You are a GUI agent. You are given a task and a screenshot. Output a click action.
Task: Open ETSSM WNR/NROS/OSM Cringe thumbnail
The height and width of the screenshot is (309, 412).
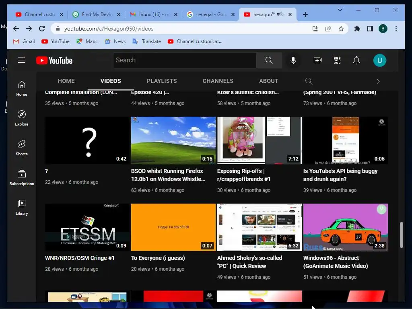[x=87, y=227]
